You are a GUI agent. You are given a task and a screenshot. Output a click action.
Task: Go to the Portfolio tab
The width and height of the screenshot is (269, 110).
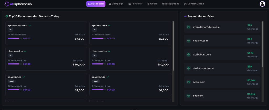click(x=135, y=4)
